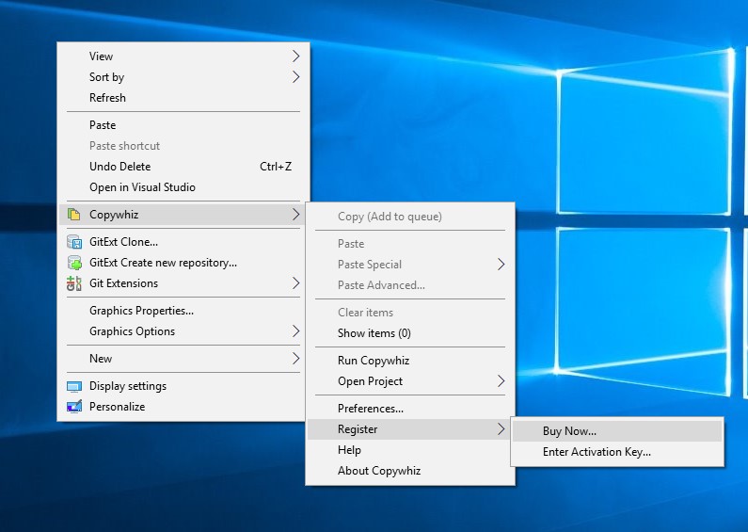Viewport: 748px width, 532px height.
Task: Click the Copywhiz icon in context menu
Action: point(74,215)
